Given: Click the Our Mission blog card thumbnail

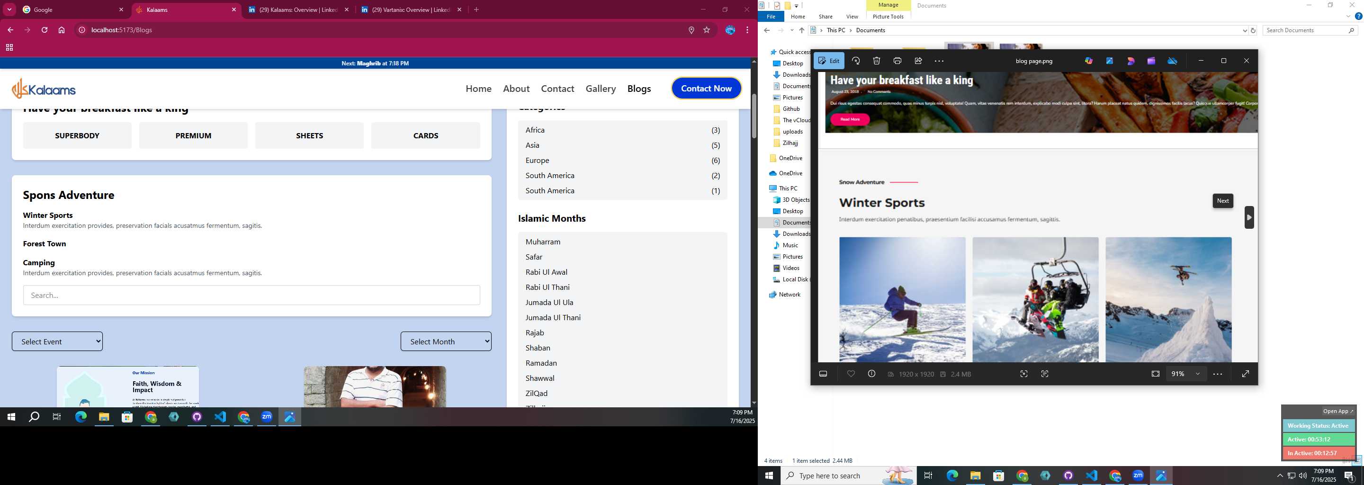Looking at the screenshot, I should tap(128, 386).
